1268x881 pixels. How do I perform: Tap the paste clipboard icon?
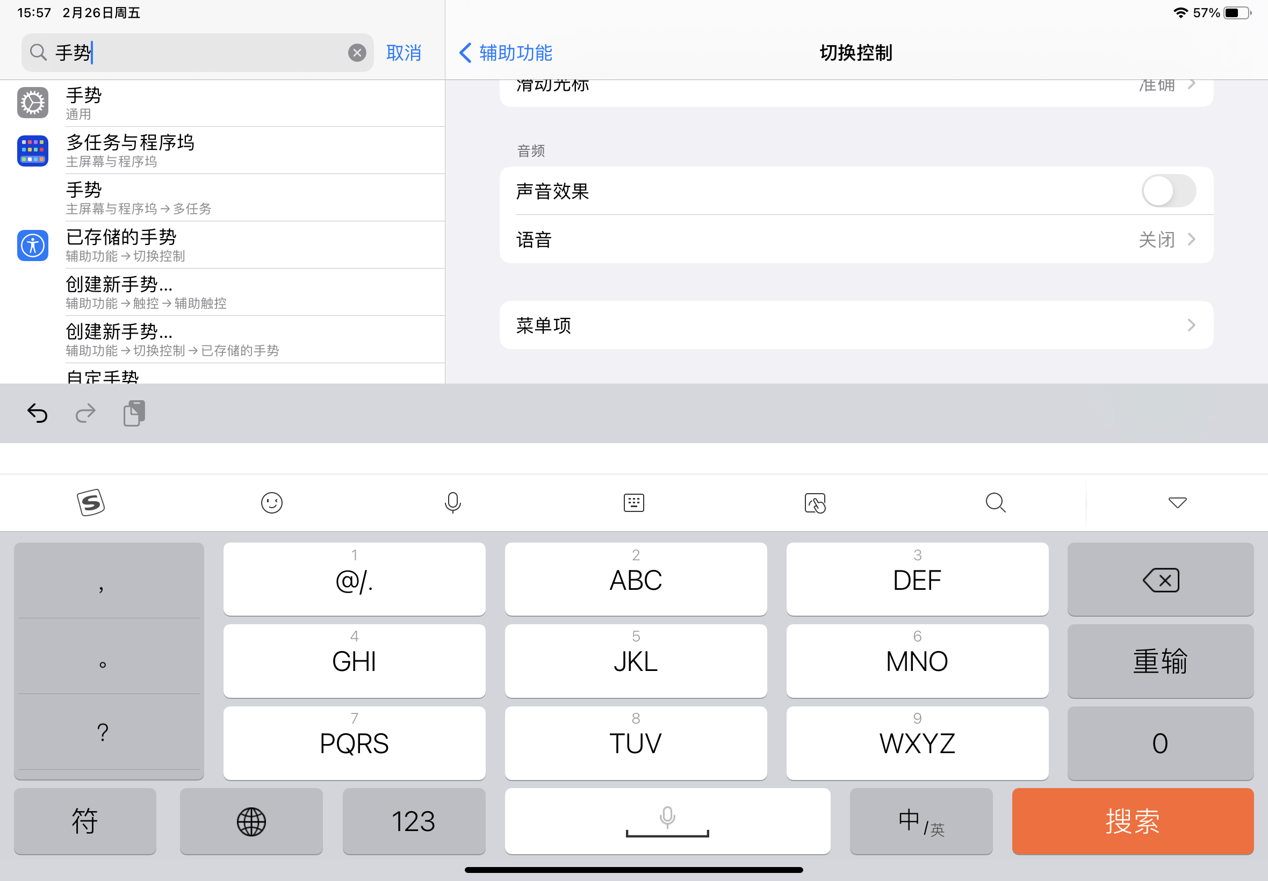coord(134,413)
